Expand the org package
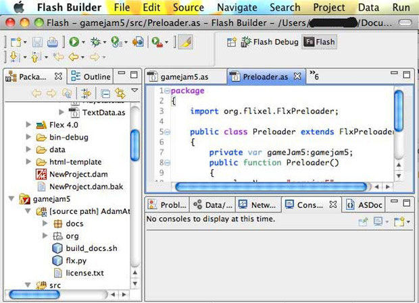Screen dimensions: 419x303 click(x=45, y=236)
